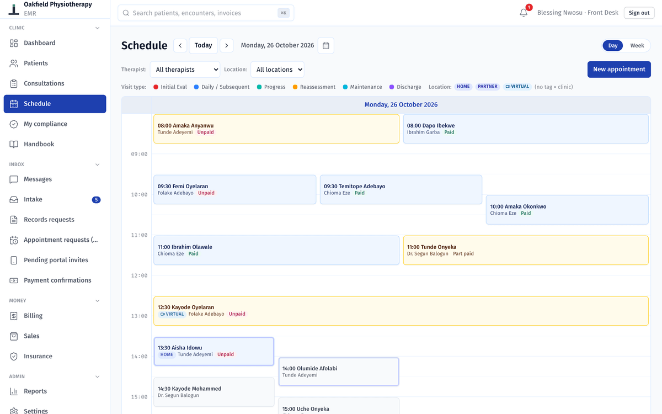Image resolution: width=662 pixels, height=414 pixels.
Task: Open Messages in the sidebar
Action: pos(55,179)
